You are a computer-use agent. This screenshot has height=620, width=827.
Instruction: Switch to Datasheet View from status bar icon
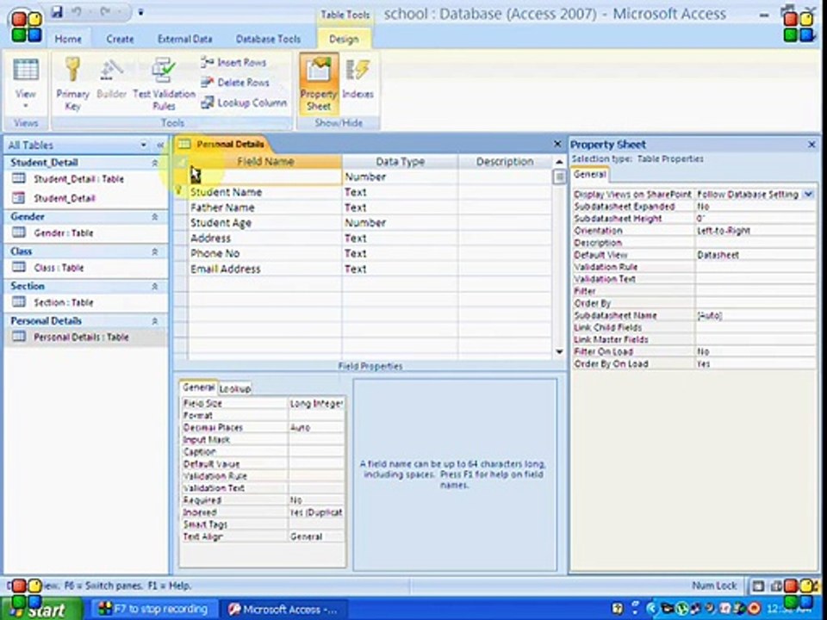(758, 586)
